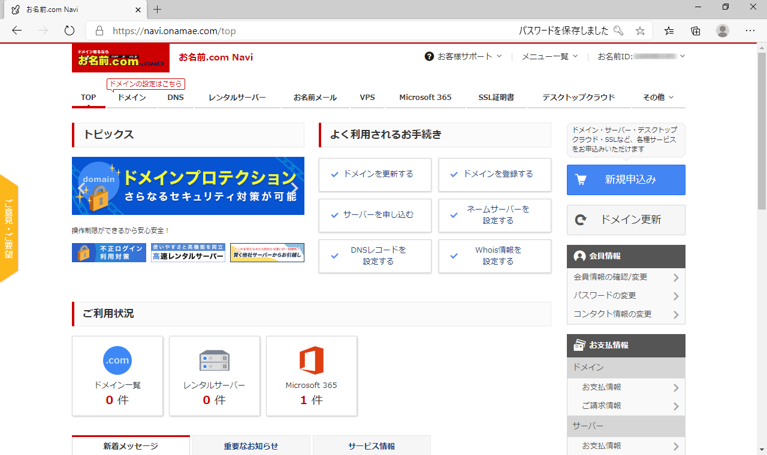
Task: Open the お客様サポート dropdown
Action: 463,56
